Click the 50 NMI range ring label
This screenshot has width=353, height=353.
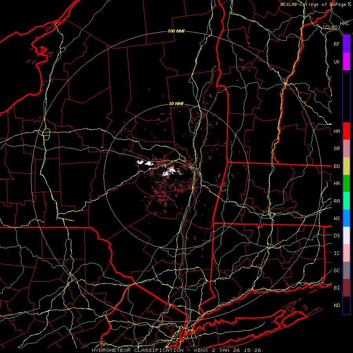click(x=176, y=104)
